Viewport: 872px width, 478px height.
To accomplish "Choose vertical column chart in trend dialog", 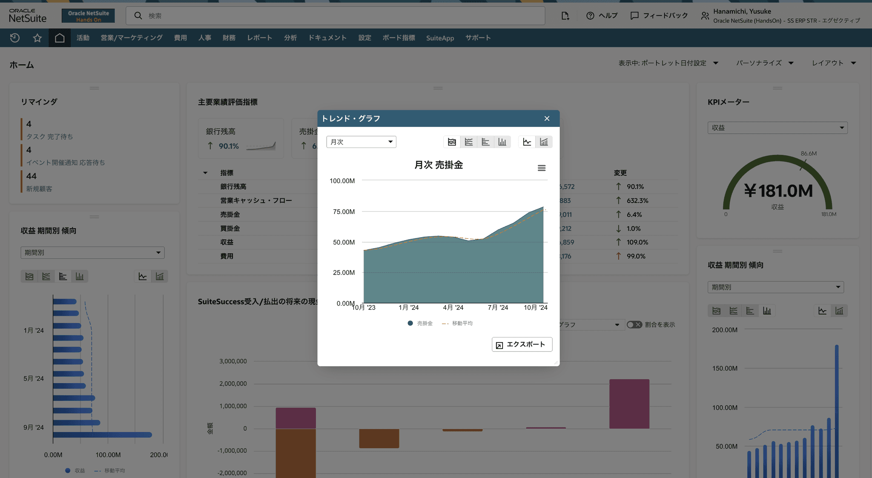I will [x=502, y=142].
